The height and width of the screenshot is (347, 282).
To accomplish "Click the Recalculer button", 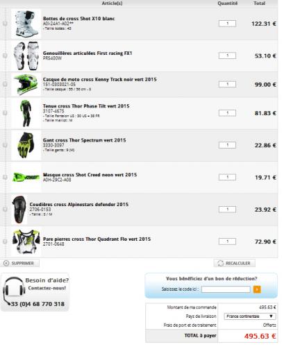I will click(235, 263).
